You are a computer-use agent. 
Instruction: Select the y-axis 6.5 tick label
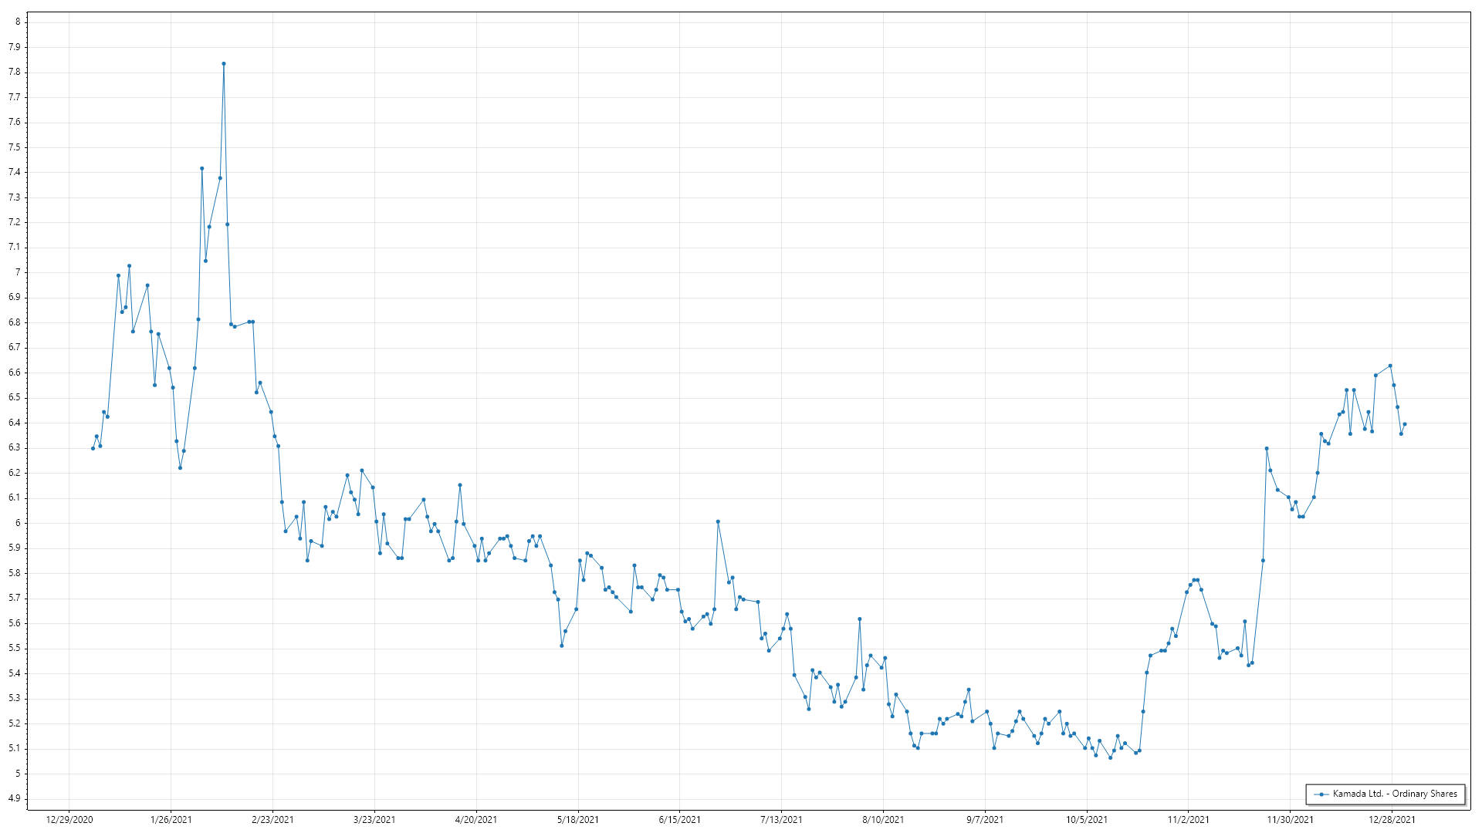coord(15,398)
